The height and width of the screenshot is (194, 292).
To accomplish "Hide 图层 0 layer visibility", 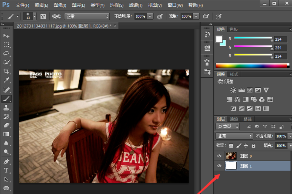I will pos(219,156).
